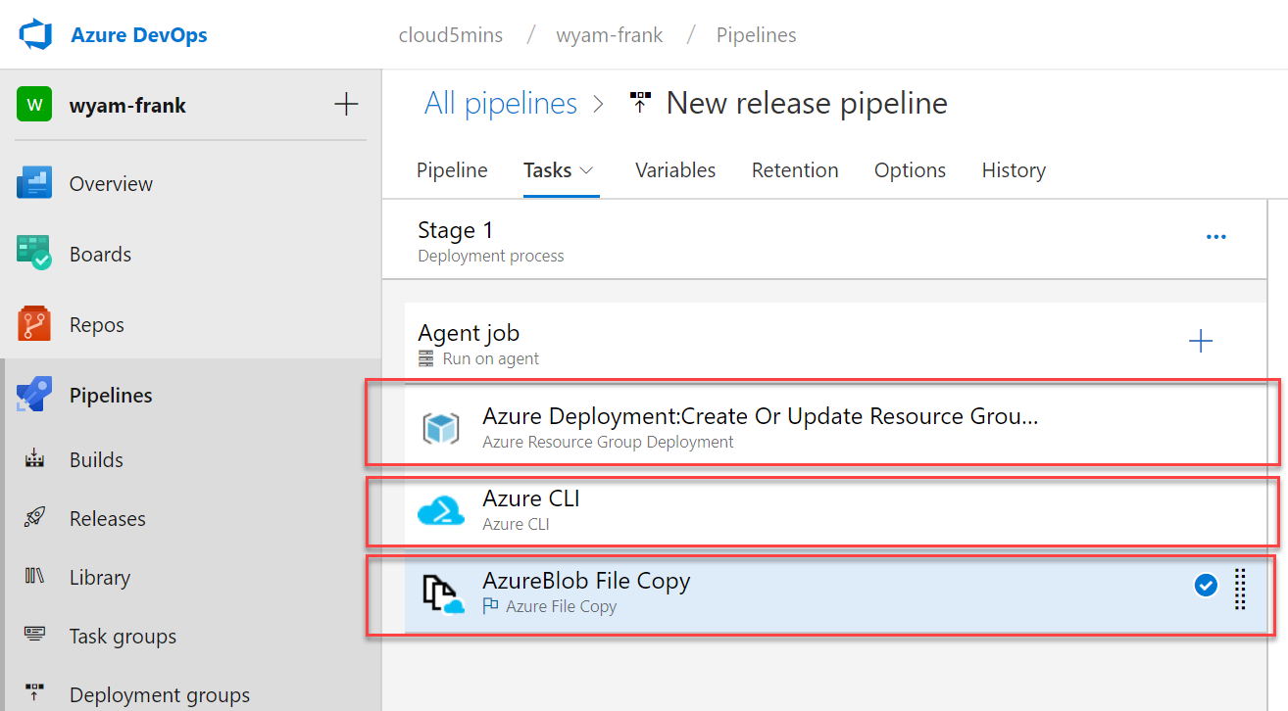
Task: Open Stage 1 options via ellipsis
Action: 1216,236
